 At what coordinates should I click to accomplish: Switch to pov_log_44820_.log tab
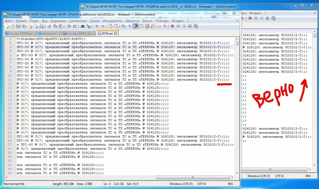tap(79, 33)
